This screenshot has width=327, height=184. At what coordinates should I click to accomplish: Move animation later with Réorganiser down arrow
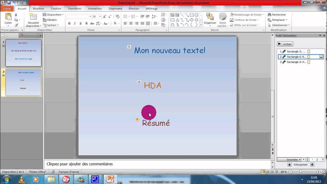tap(312, 165)
